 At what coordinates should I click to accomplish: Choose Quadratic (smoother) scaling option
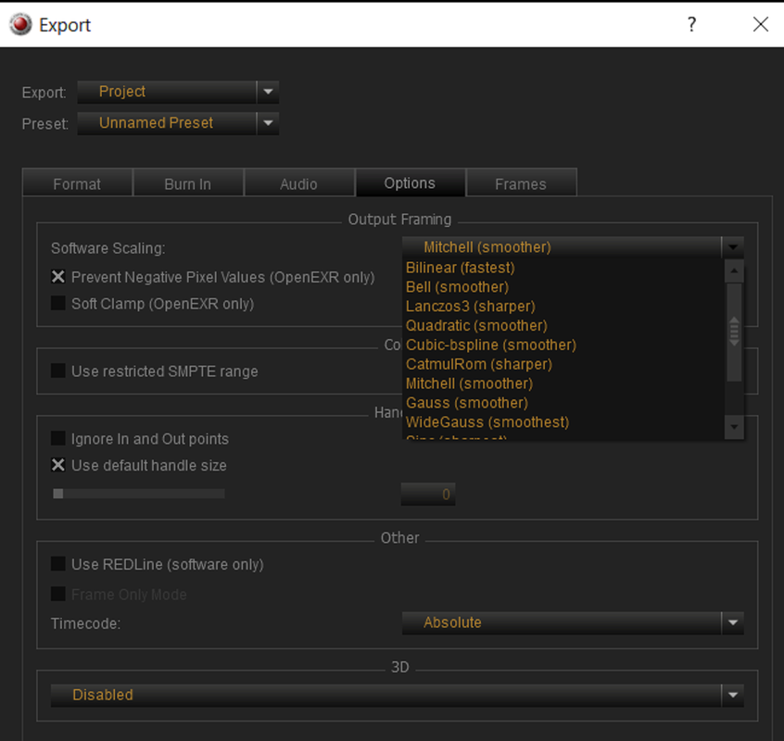(x=563, y=326)
